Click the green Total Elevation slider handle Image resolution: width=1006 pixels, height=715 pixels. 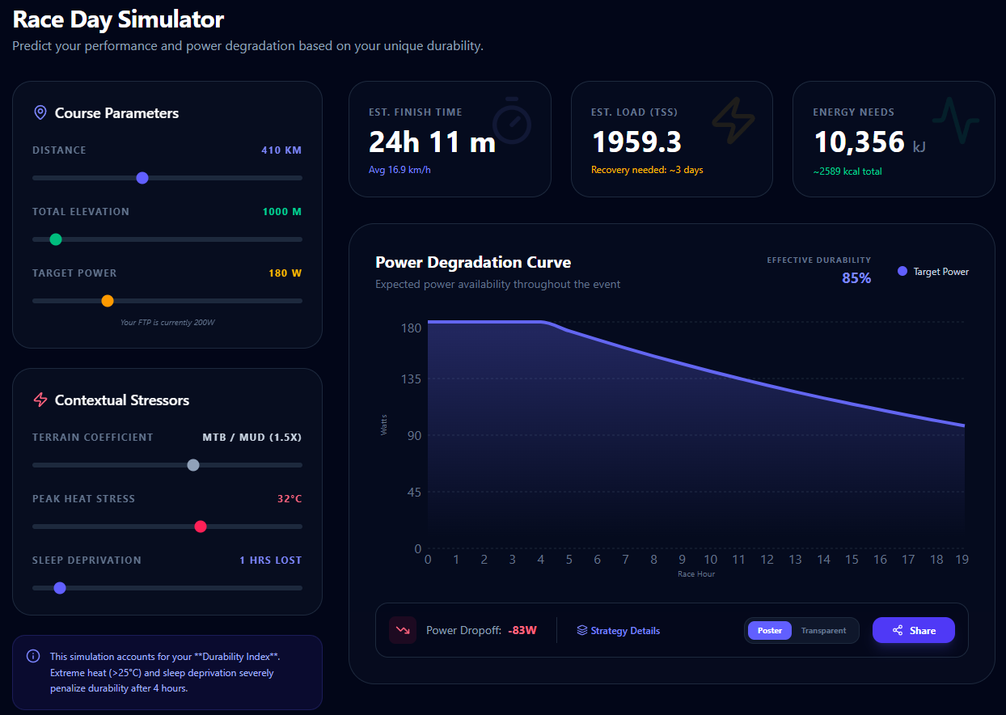coord(56,239)
